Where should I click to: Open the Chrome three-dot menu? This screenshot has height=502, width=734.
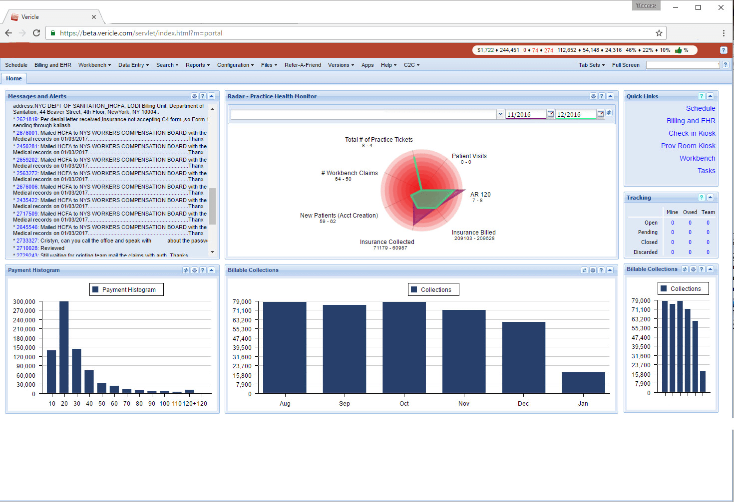(724, 33)
